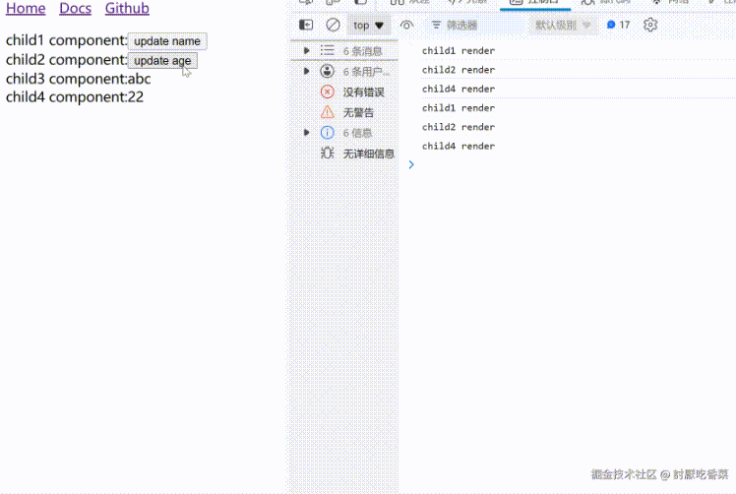
Task: Click the update age button
Action: [x=162, y=61]
